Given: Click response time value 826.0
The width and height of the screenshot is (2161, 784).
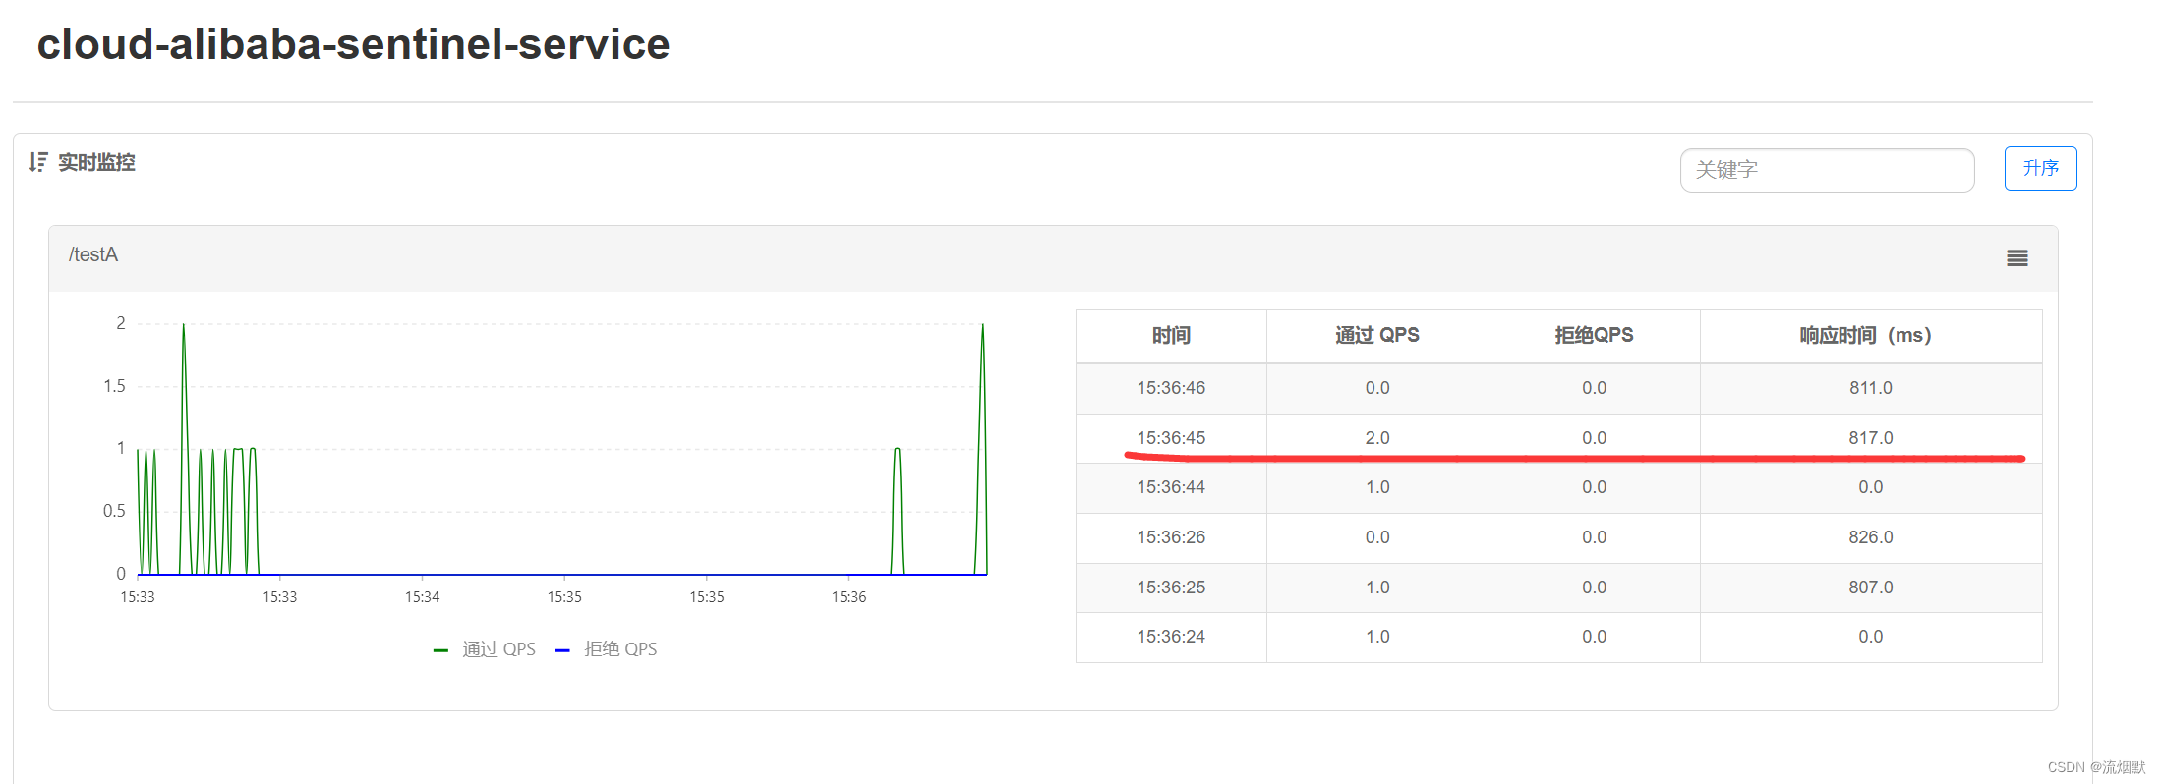Looking at the screenshot, I should [1870, 537].
